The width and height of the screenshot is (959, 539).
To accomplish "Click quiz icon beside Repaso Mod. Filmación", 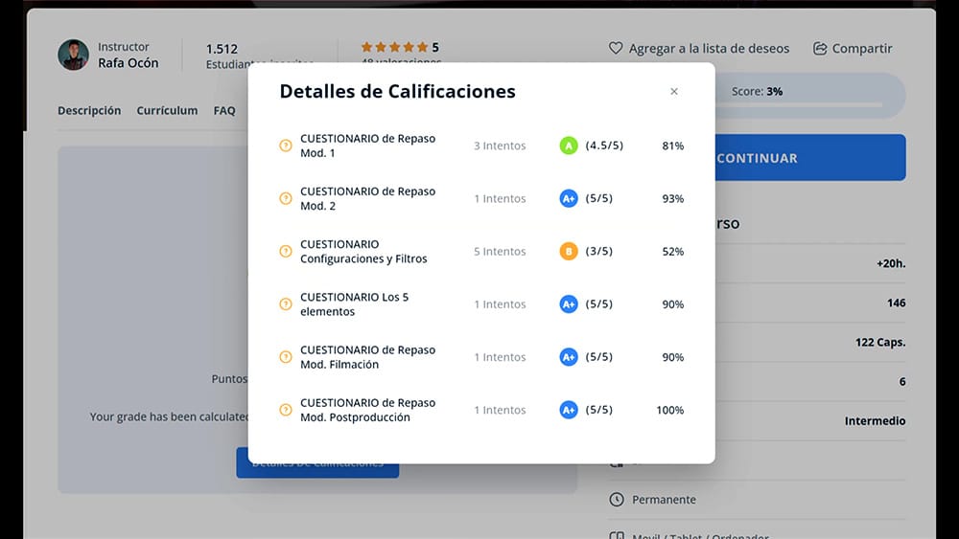I will pyautogui.click(x=286, y=357).
